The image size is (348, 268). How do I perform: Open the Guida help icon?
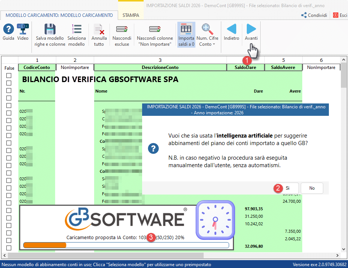tap(8, 32)
